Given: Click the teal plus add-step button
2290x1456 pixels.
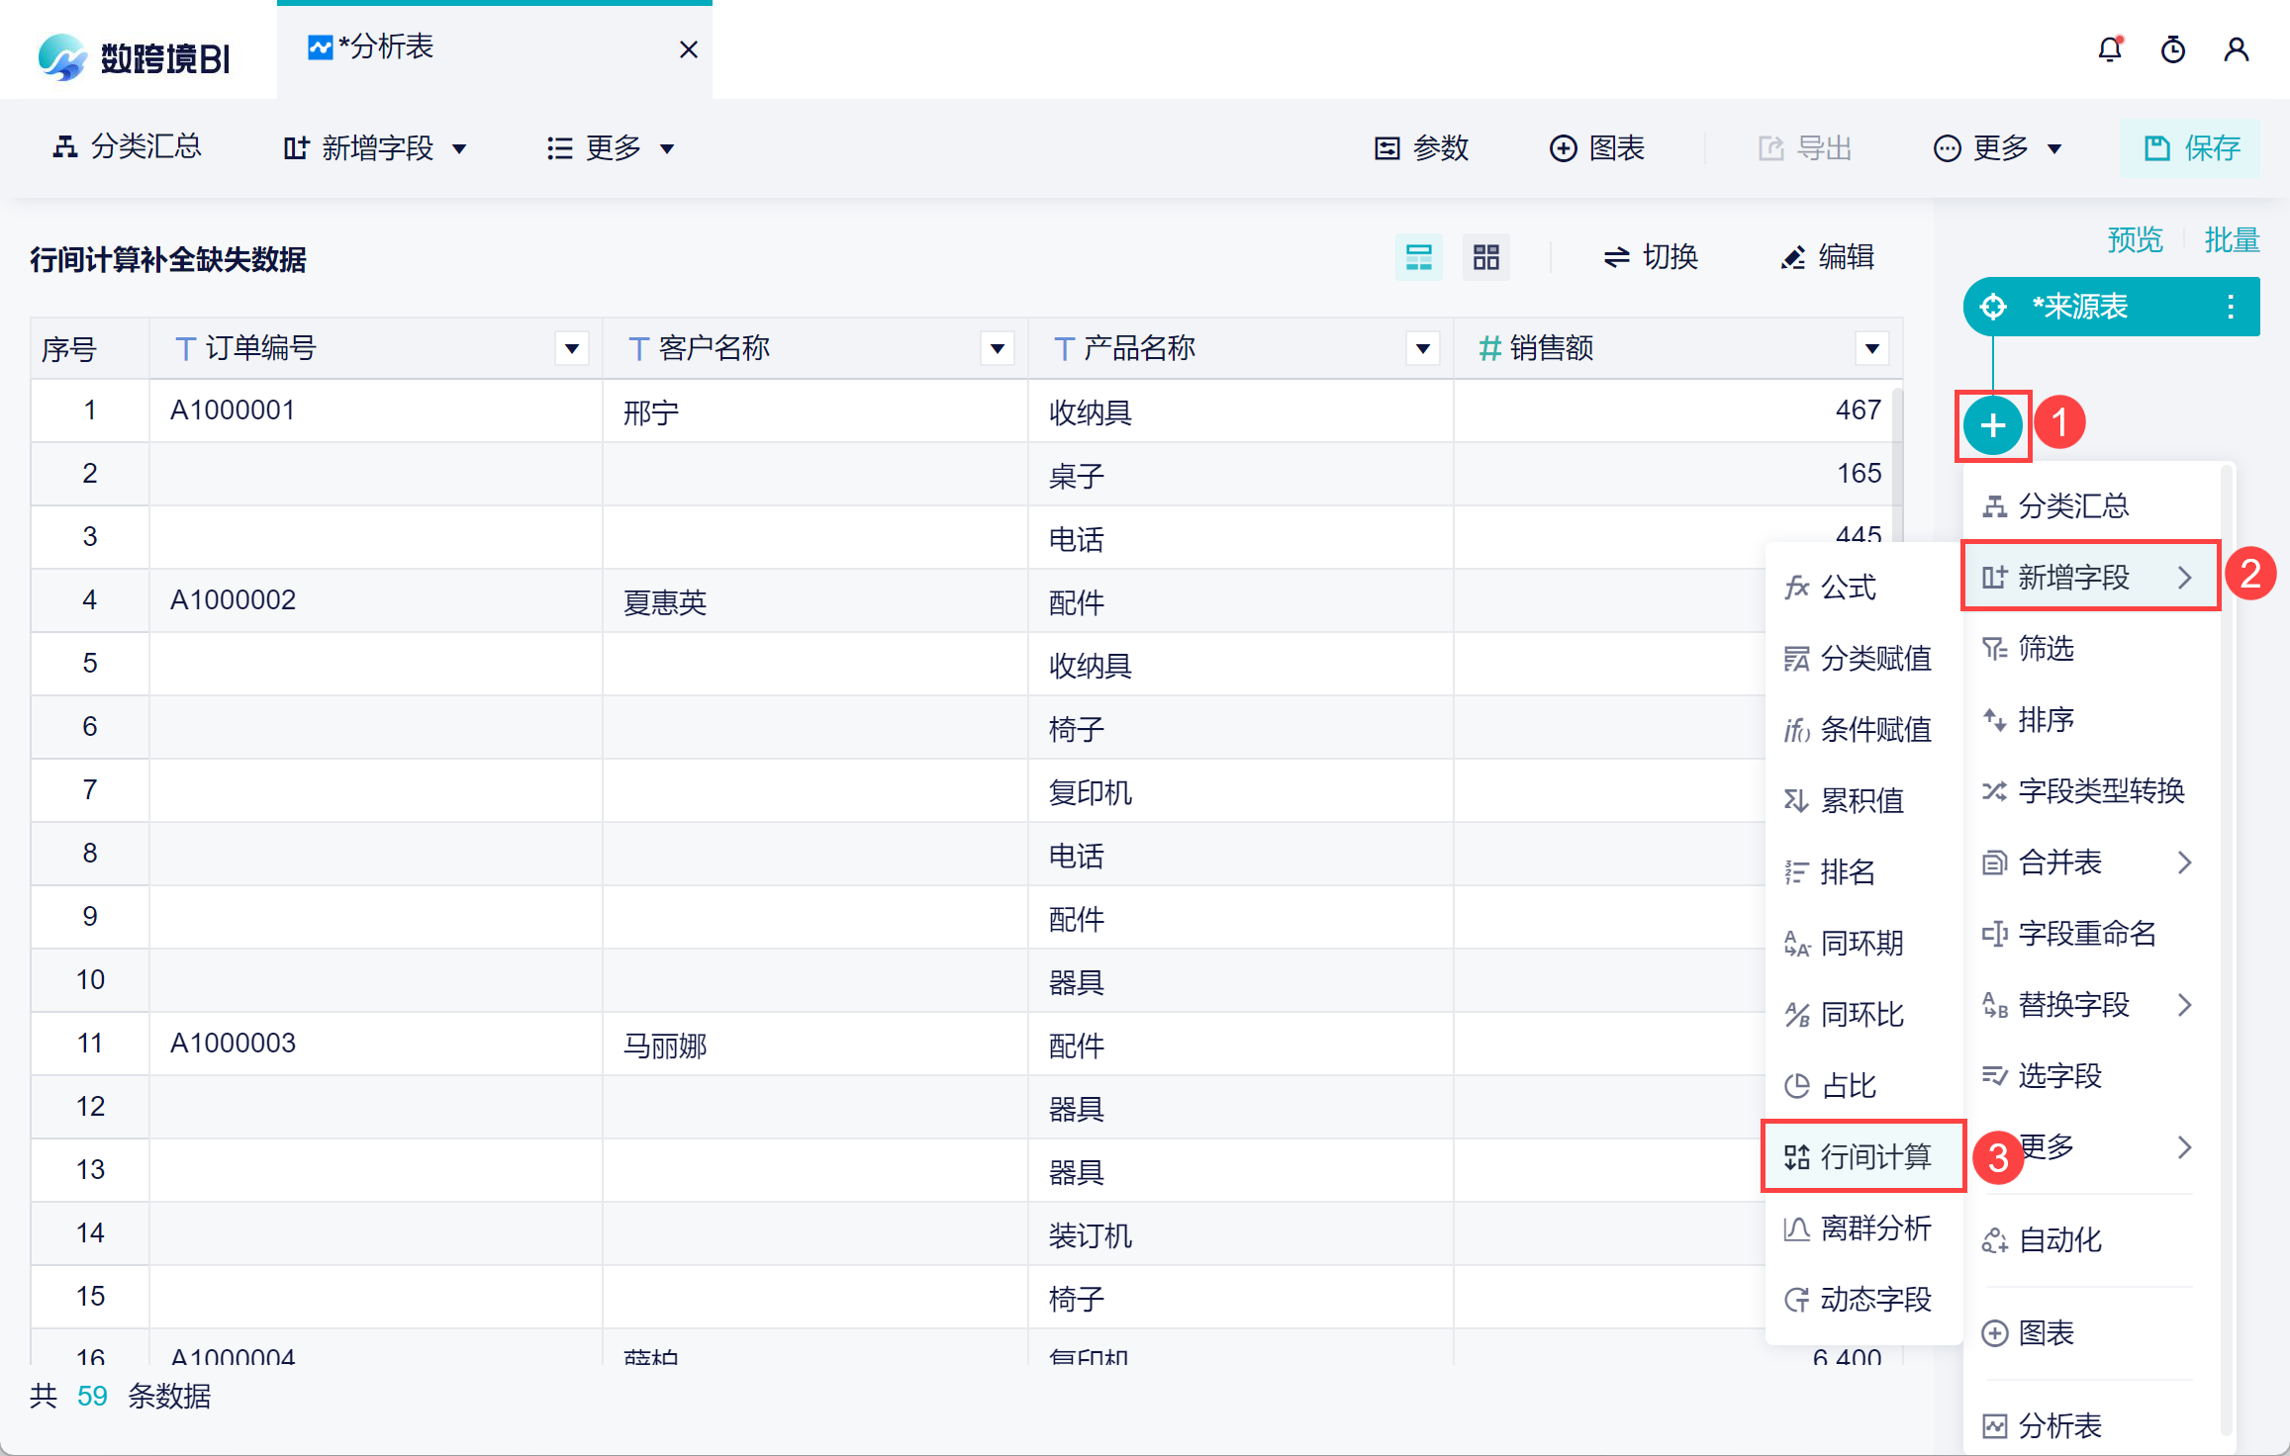Looking at the screenshot, I should coord(1992,426).
